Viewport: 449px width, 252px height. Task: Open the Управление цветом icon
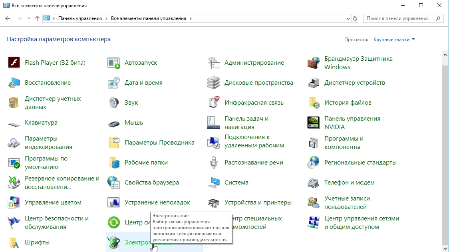tap(14, 202)
